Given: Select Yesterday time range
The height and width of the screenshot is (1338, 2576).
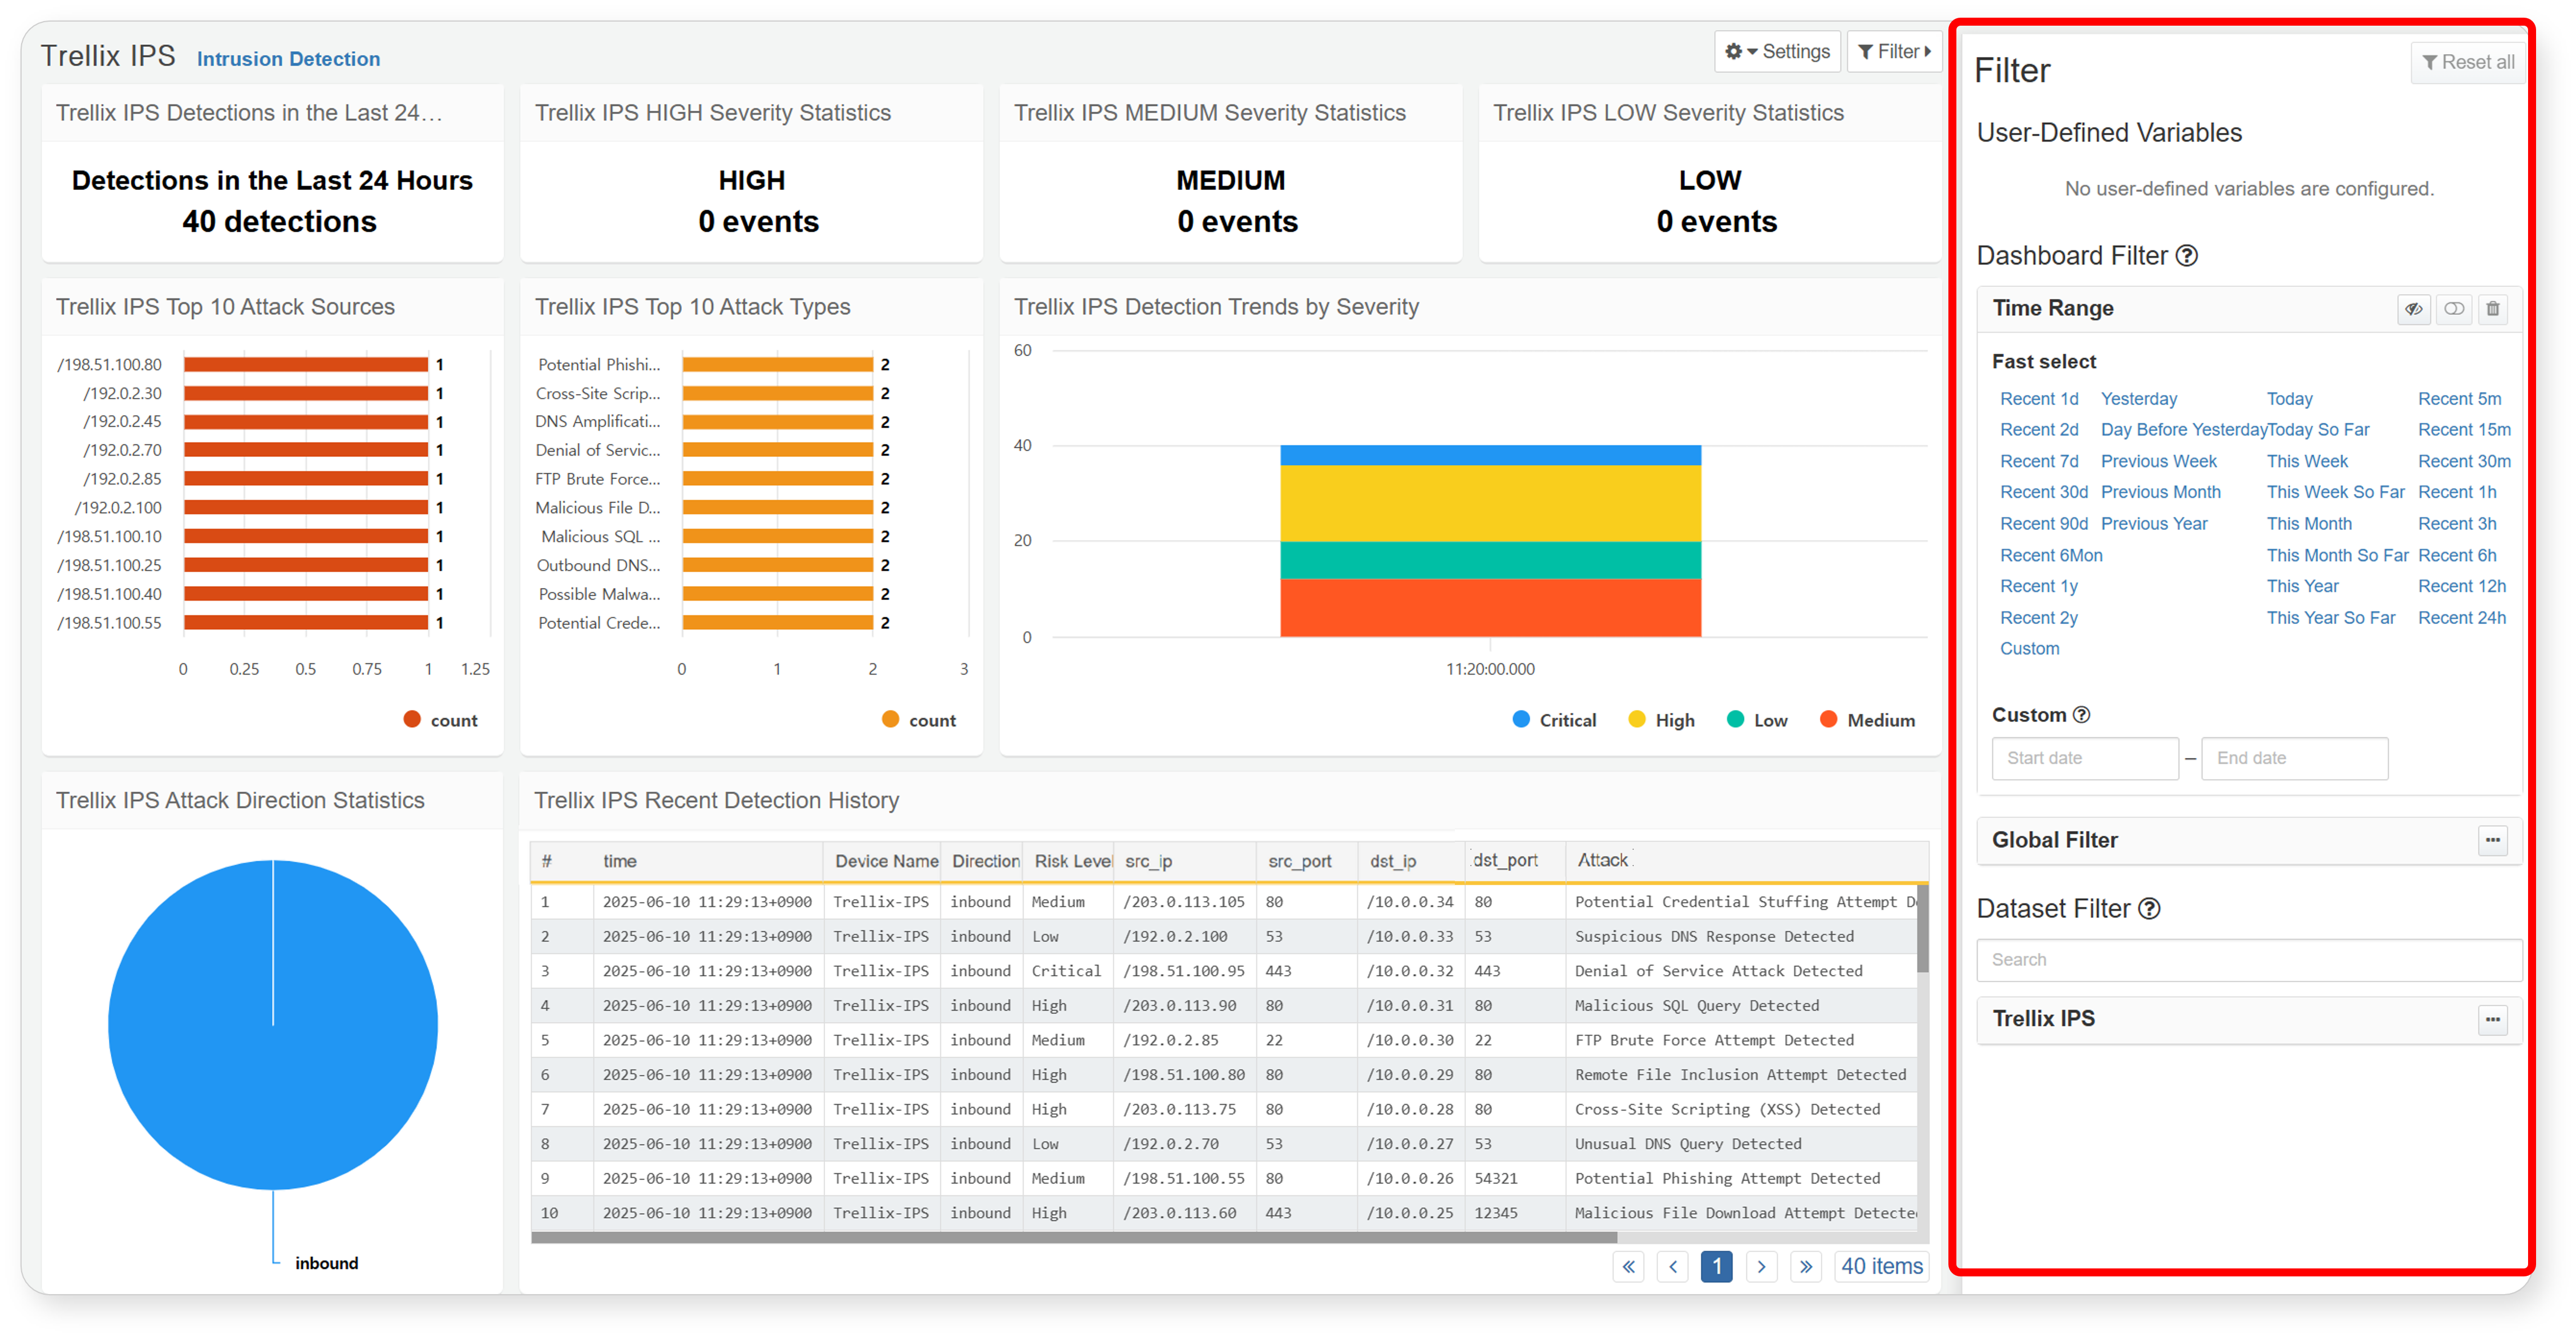Looking at the screenshot, I should point(2138,399).
